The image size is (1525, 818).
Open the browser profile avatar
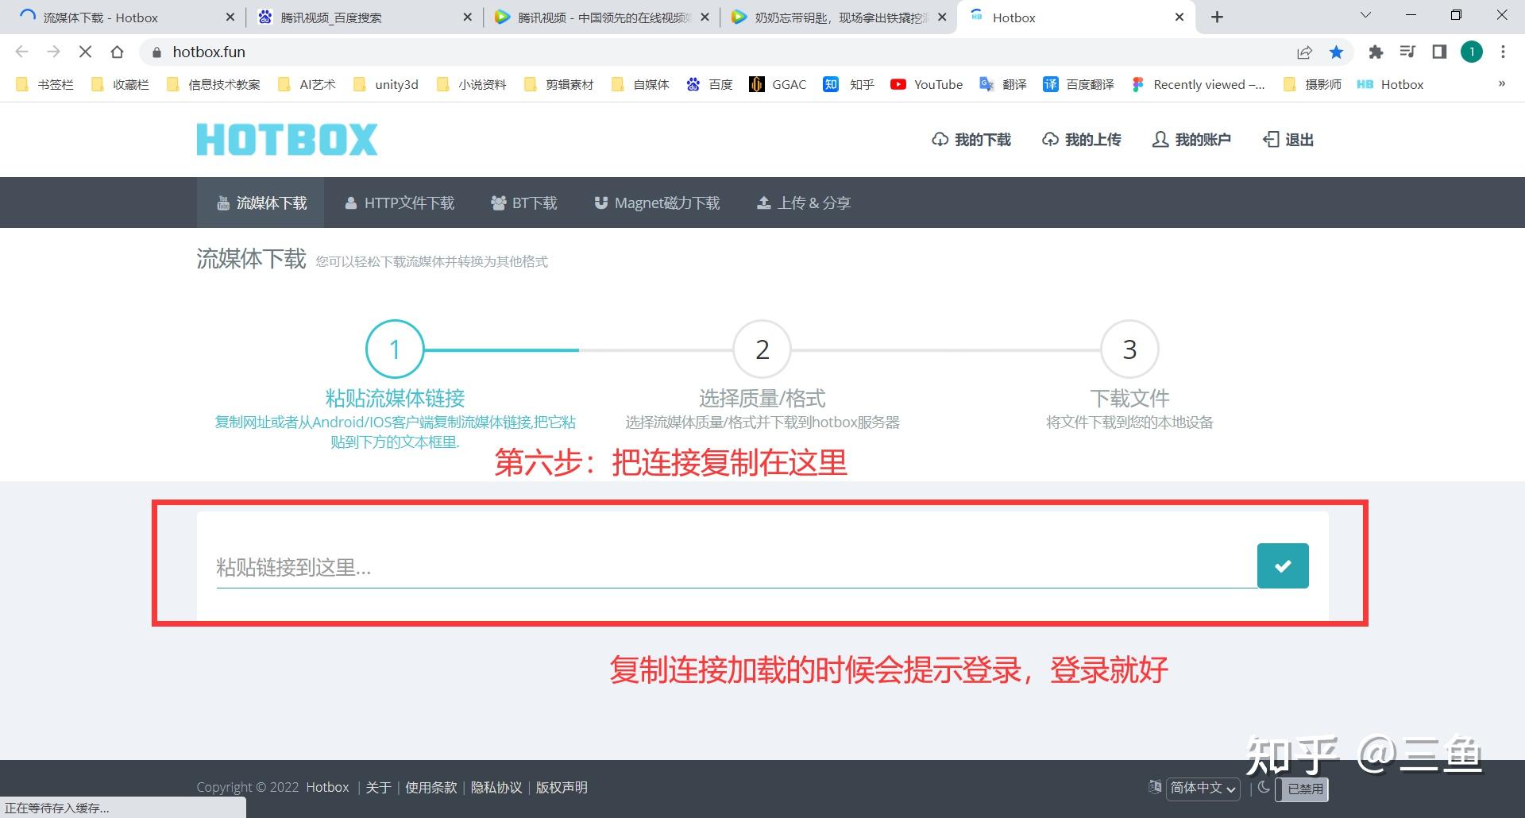coord(1472,52)
